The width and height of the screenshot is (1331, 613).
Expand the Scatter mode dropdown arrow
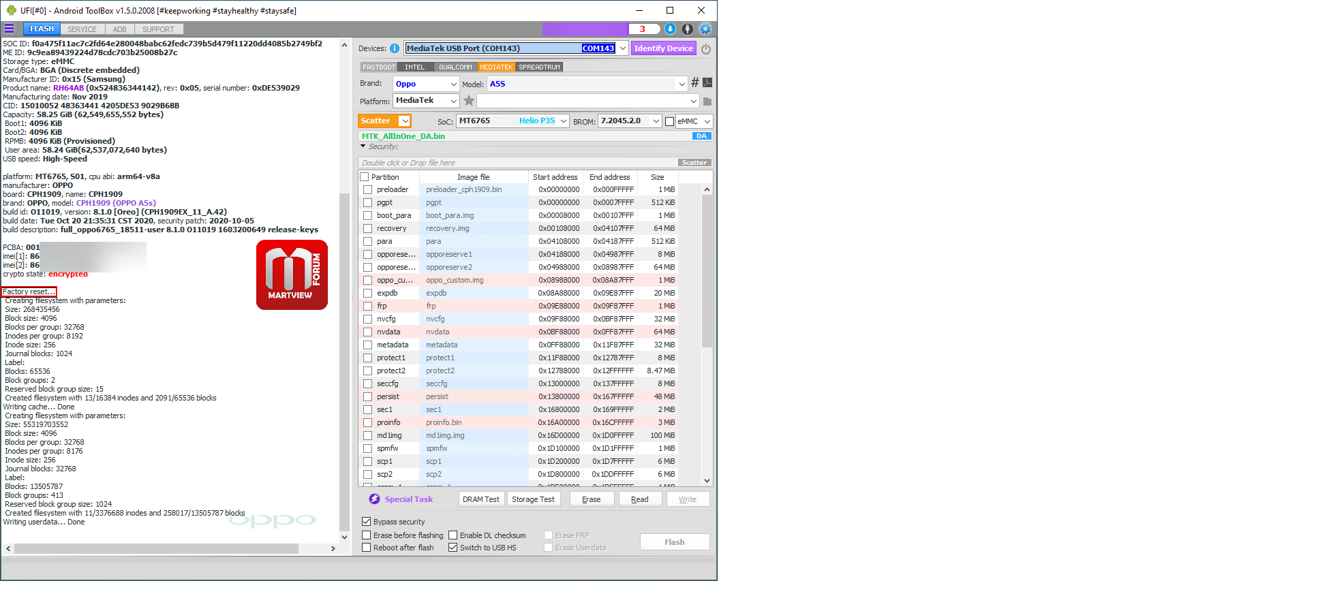(405, 121)
